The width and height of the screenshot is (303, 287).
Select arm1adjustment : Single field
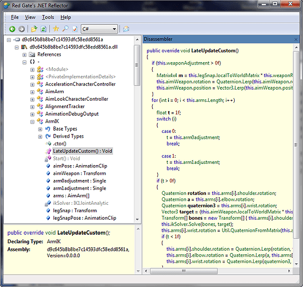(x=80, y=188)
